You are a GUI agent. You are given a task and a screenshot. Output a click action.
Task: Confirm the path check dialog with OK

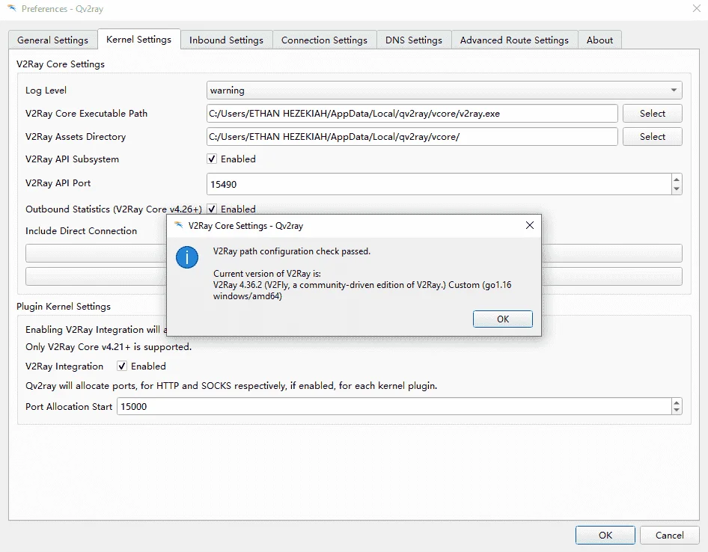(x=502, y=319)
